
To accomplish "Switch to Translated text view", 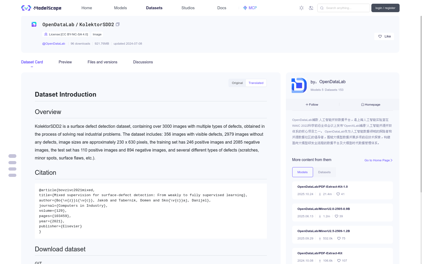I will pos(256,83).
